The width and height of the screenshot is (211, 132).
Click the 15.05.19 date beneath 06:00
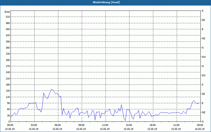pyautogui.click(x=57, y=129)
